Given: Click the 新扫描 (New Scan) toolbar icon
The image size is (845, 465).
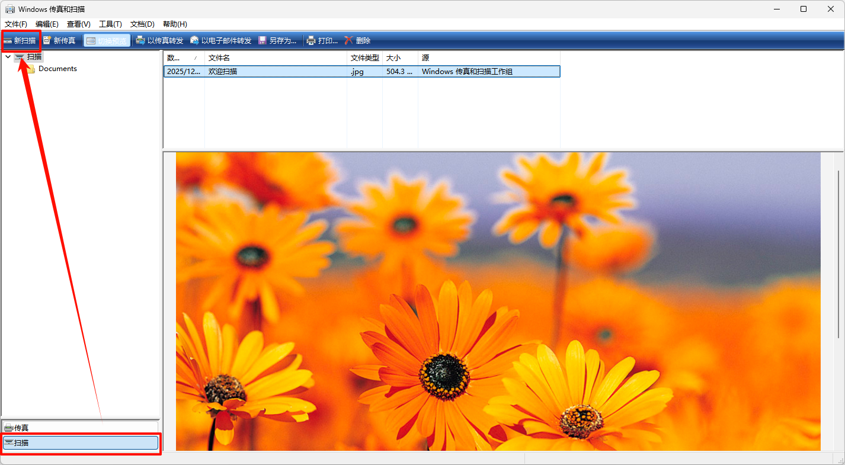Looking at the screenshot, I should point(8,41).
